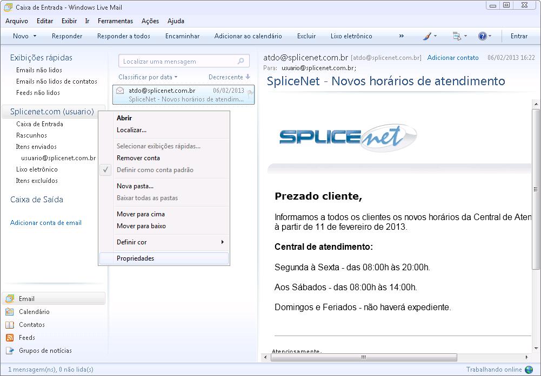This screenshot has width=541, height=376.
Task: Click the descending sort arrow icon
Action: [248, 77]
